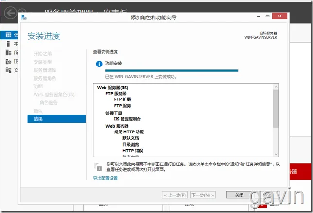Screen dimensions: 313x213
Task: Select the All Servers icon in sidebar
Action: click(8, 52)
